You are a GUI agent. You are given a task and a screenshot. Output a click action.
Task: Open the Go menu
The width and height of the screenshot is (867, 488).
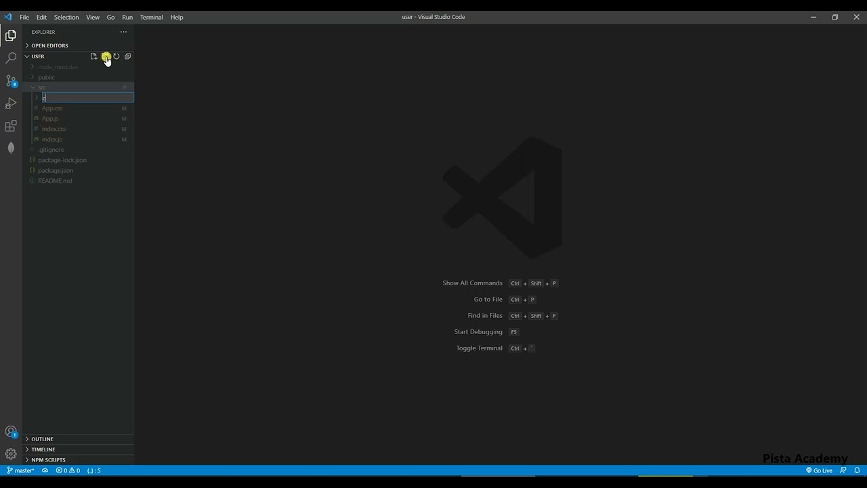coord(110,17)
